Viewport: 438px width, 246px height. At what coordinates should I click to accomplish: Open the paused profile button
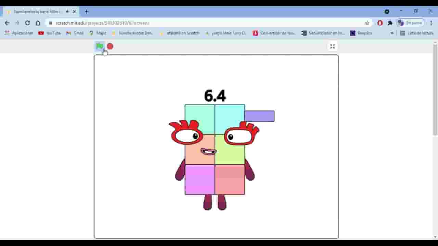click(x=411, y=23)
